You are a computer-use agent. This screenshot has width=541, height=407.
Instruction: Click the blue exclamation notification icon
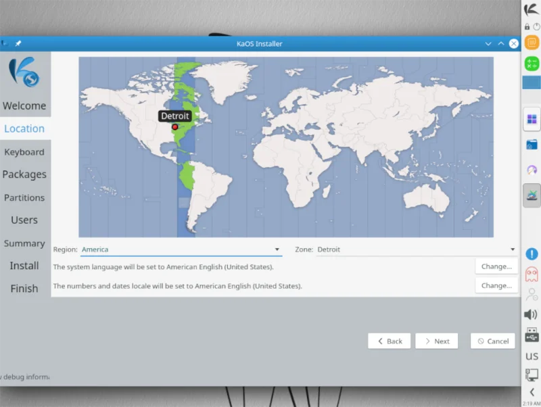[532, 254]
